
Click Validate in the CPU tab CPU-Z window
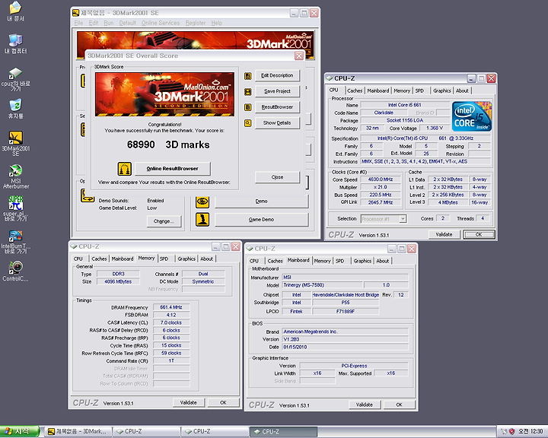click(x=444, y=234)
